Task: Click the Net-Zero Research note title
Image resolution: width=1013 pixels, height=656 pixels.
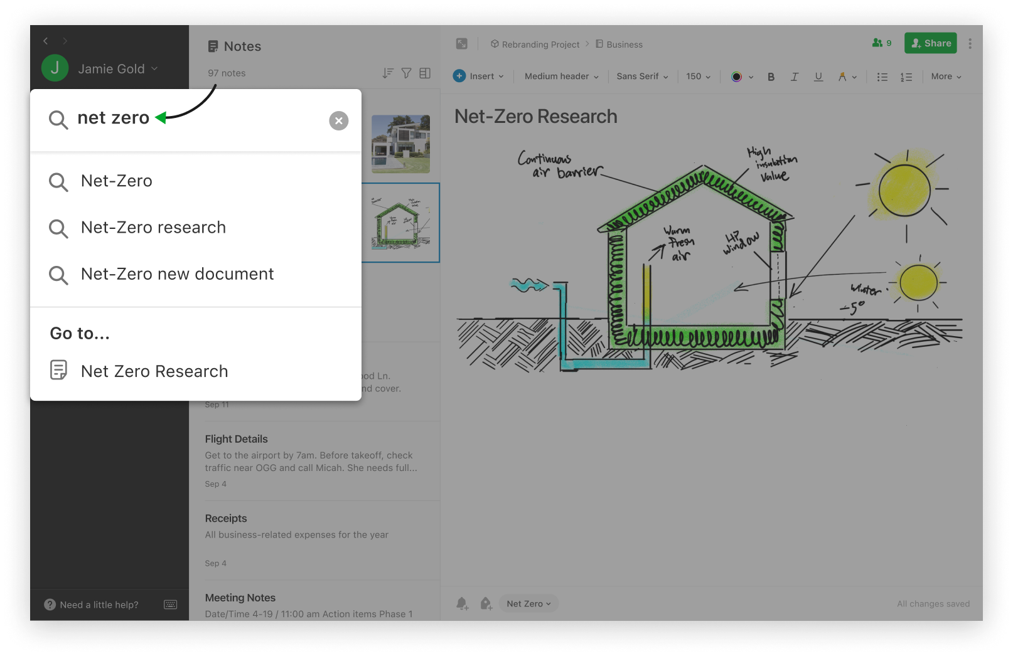Action: point(535,117)
